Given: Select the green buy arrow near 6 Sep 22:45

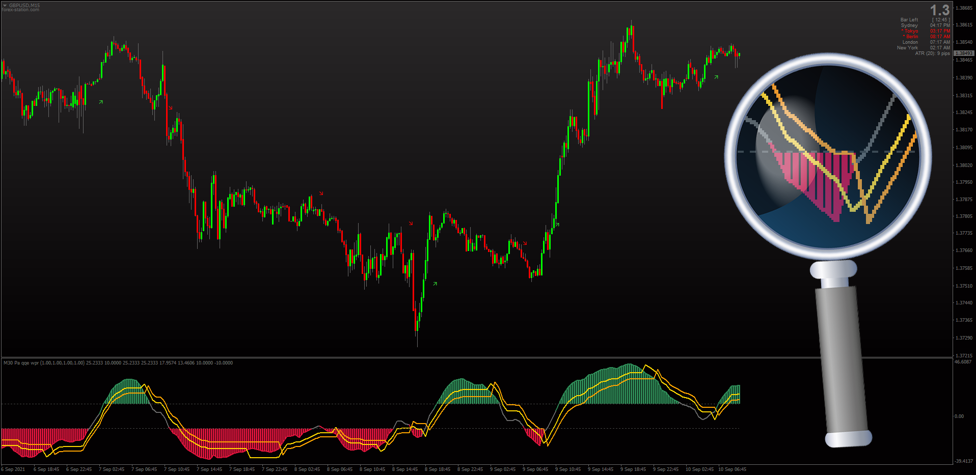Looking at the screenshot, I should 101,102.
